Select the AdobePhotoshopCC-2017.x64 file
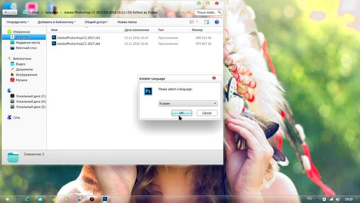360x203 pixels. click(x=79, y=44)
